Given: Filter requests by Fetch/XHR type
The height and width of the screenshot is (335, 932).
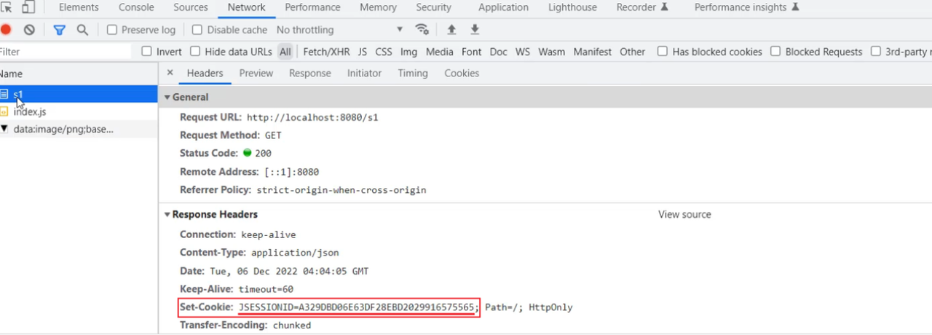Looking at the screenshot, I should 326,52.
